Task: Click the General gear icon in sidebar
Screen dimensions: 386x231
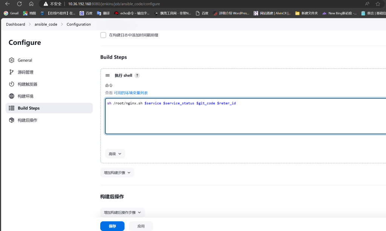Action: click(12, 60)
